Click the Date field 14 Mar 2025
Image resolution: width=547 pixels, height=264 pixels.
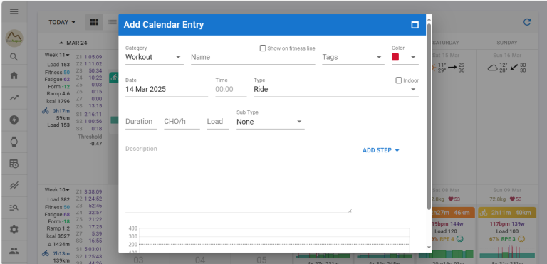pyautogui.click(x=167, y=89)
